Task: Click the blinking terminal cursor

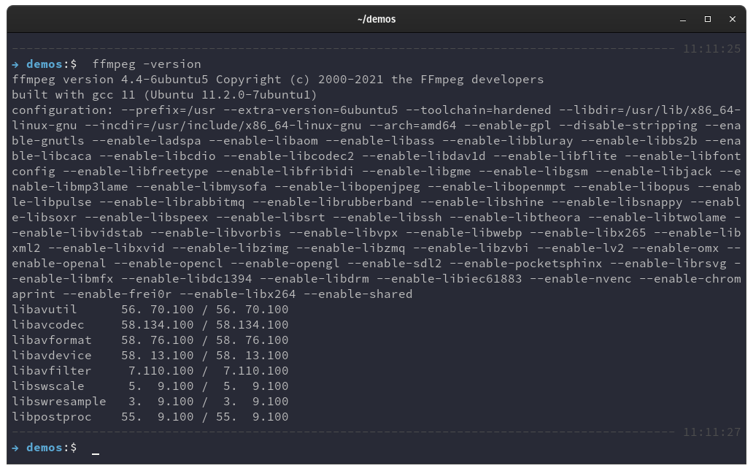Action: coord(95,454)
